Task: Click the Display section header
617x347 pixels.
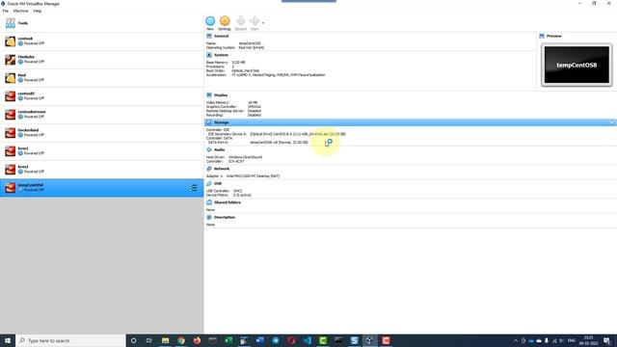Action: (221, 95)
